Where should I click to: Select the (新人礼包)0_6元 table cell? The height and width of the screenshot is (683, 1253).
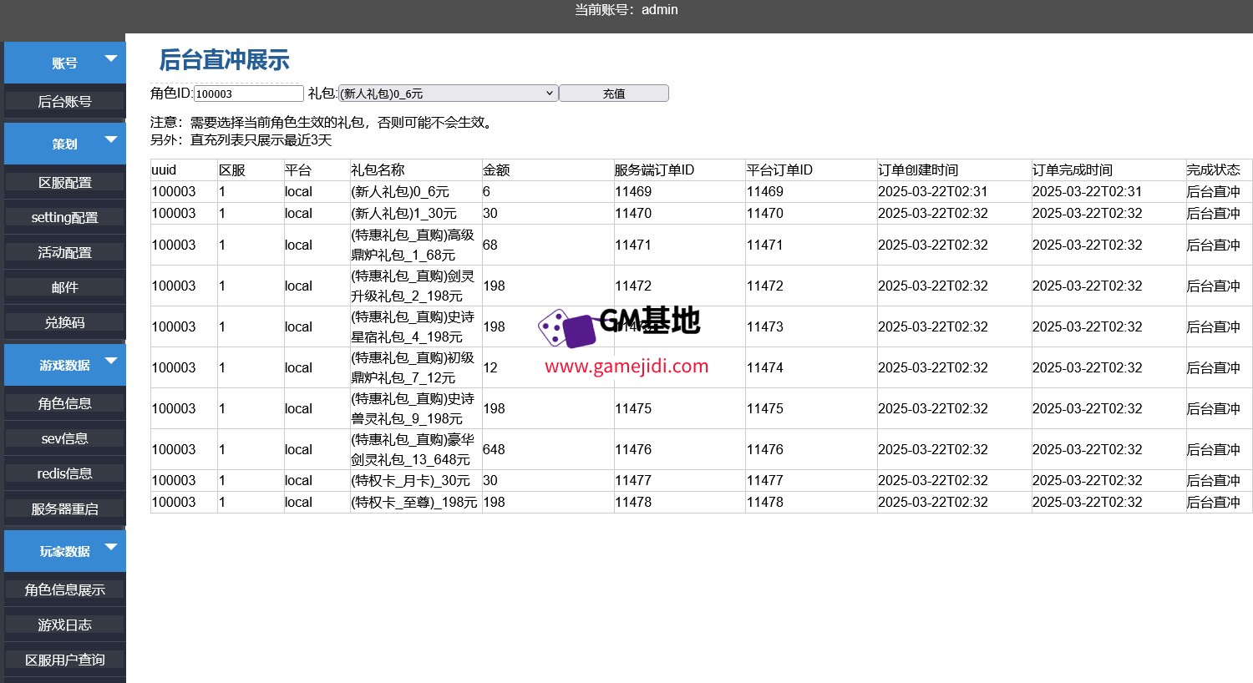(416, 192)
